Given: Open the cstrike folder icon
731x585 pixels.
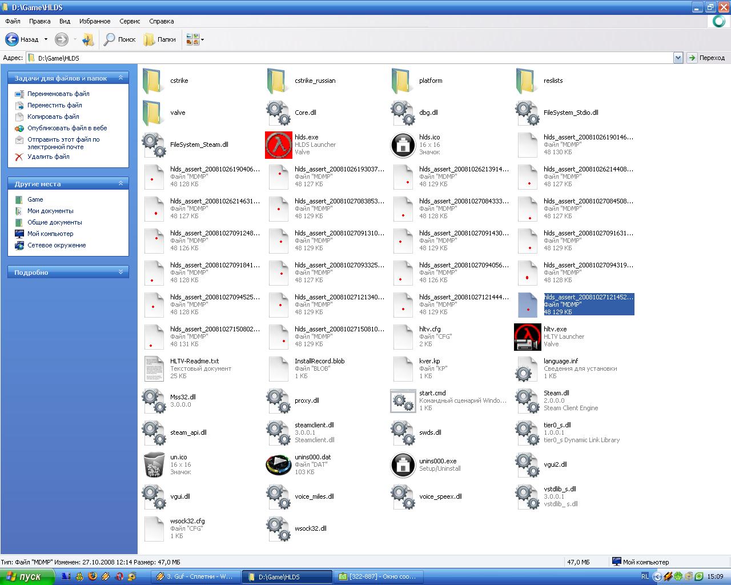Looking at the screenshot, I should click(x=154, y=81).
